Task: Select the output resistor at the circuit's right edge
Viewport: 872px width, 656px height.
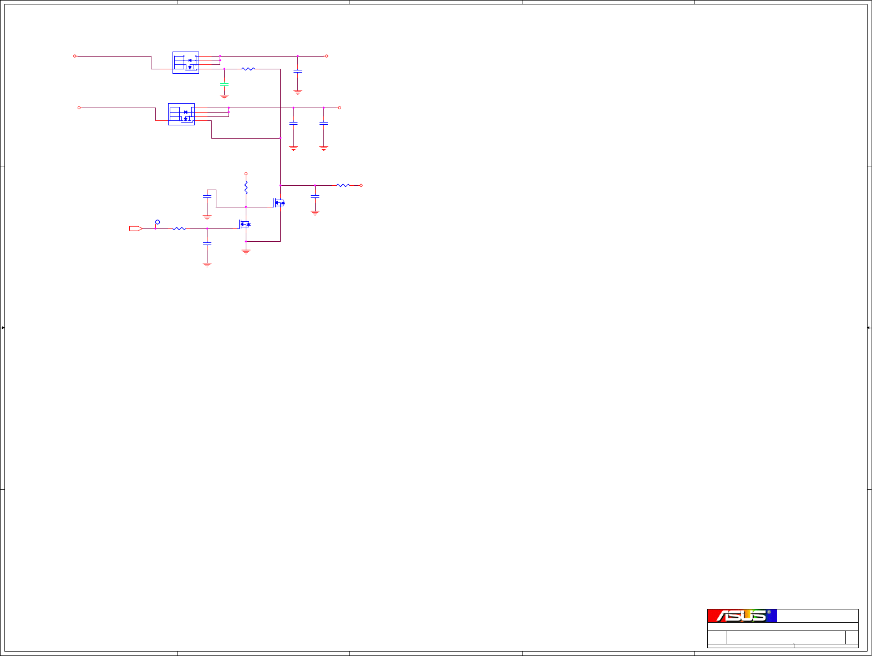Action: 343,185
